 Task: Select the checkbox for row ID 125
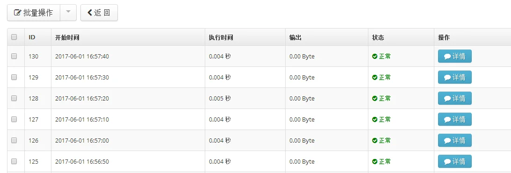[x=14, y=161]
